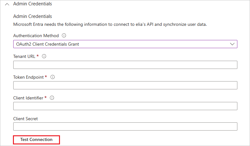The height and width of the screenshot is (146, 250).
Task: Show info tooltip for Tenant URL
Action: click(x=44, y=56)
